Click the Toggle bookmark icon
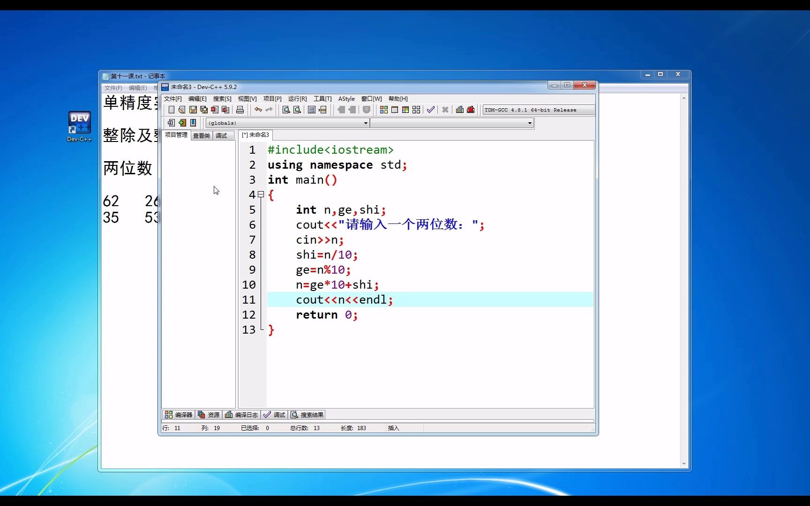Screen dimensions: 810x506 182,123
